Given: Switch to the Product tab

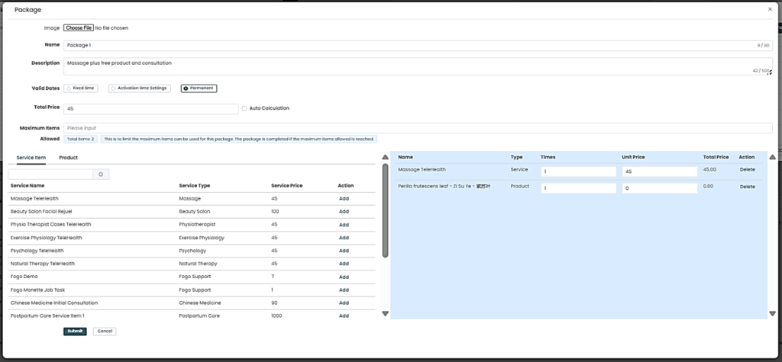Looking at the screenshot, I should [68, 158].
